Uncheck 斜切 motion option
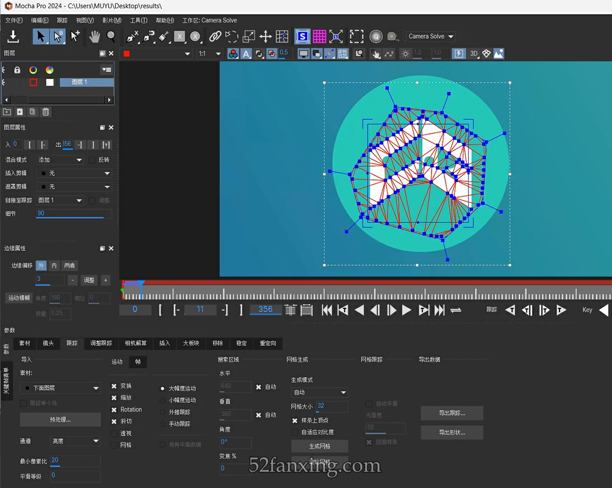The width and height of the screenshot is (612, 488). click(114, 422)
